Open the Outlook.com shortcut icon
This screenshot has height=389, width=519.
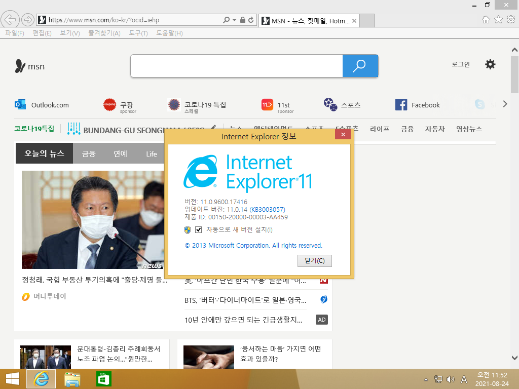[x=20, y=104]
